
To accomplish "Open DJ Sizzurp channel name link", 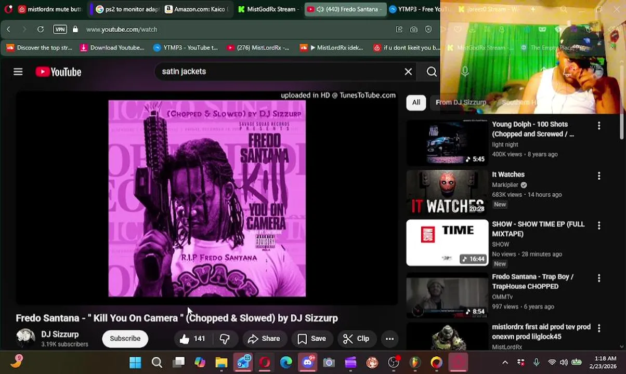I will tap(60, 334).
